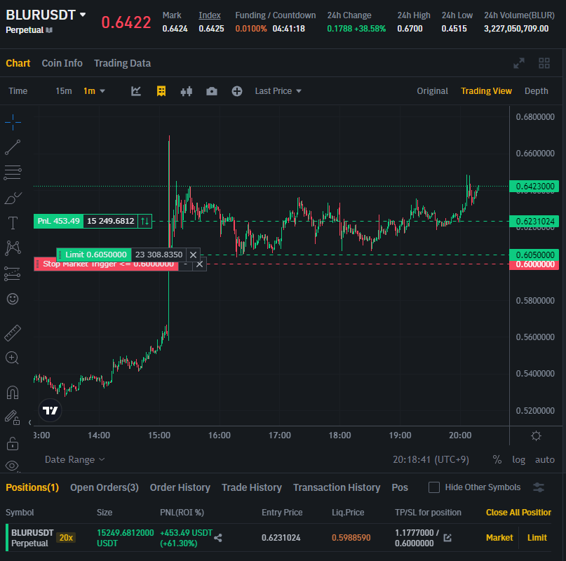
Task: Open the Trade History tab
Action: pyautogui.click(x=252, y=487)
